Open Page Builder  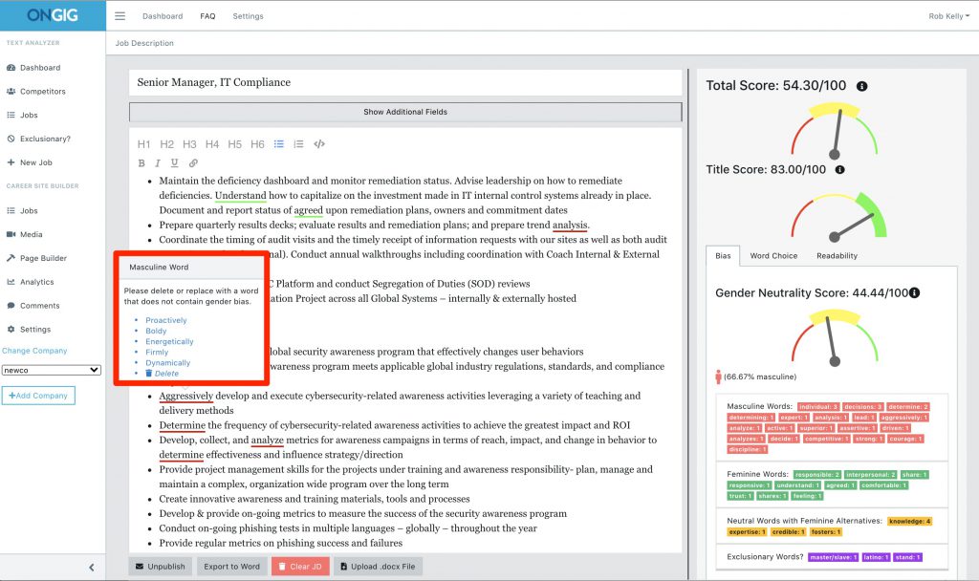pos(36,258)
